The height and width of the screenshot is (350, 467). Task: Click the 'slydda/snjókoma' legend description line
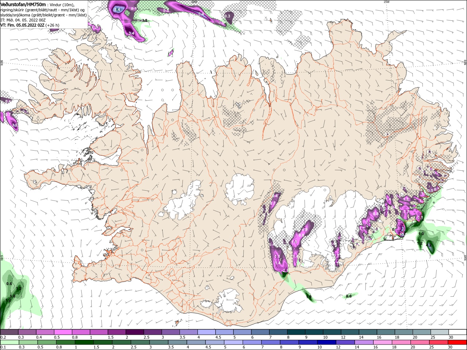(x=43, y=15)
